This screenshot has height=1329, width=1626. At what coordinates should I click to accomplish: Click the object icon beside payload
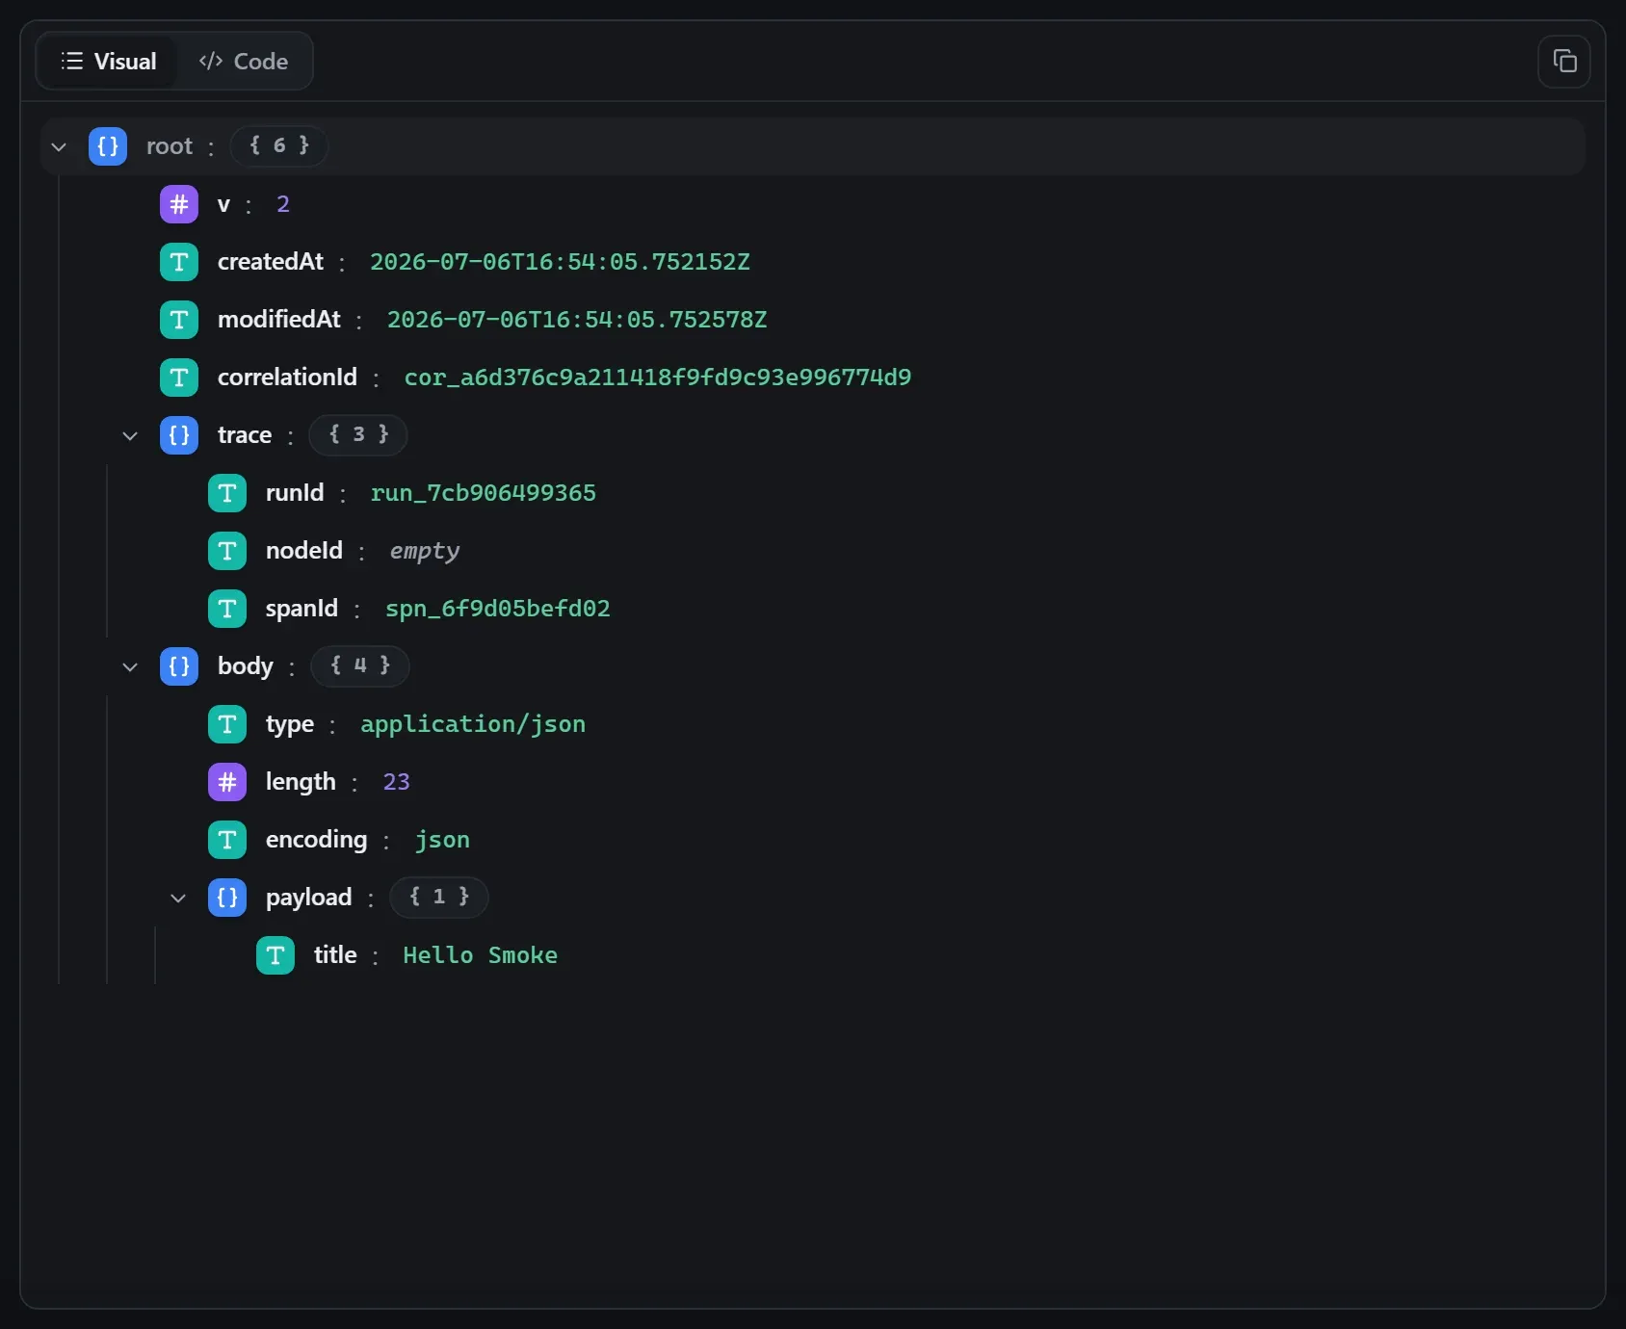pos(227,898)
